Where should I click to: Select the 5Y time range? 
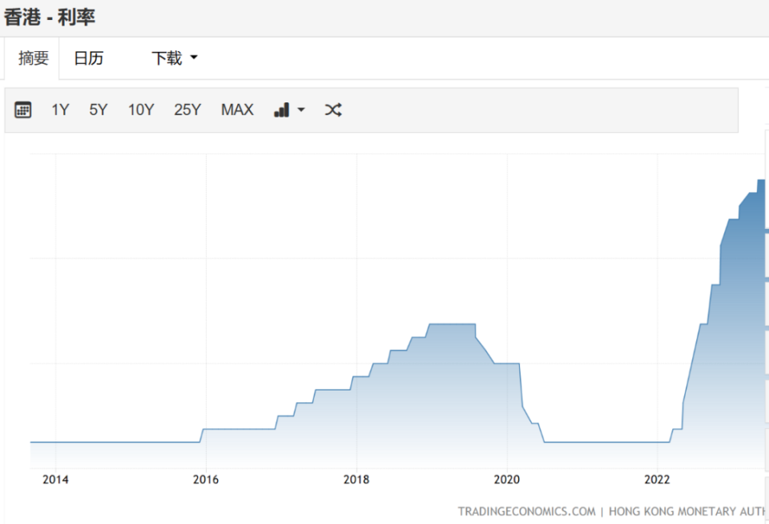click(98, 110)
